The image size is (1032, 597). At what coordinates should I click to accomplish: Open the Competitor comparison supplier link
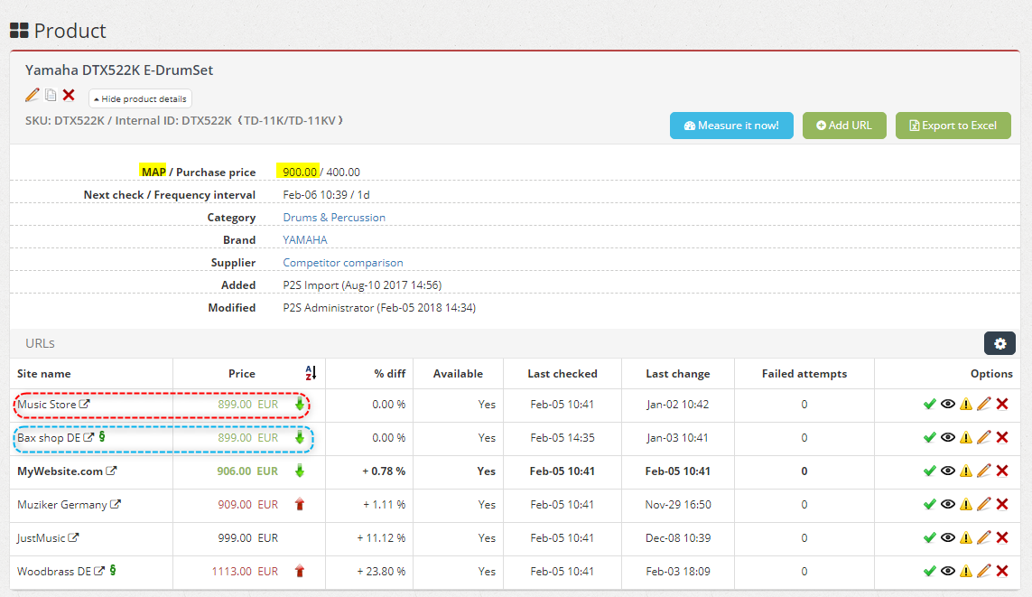[x=343, y=263]
